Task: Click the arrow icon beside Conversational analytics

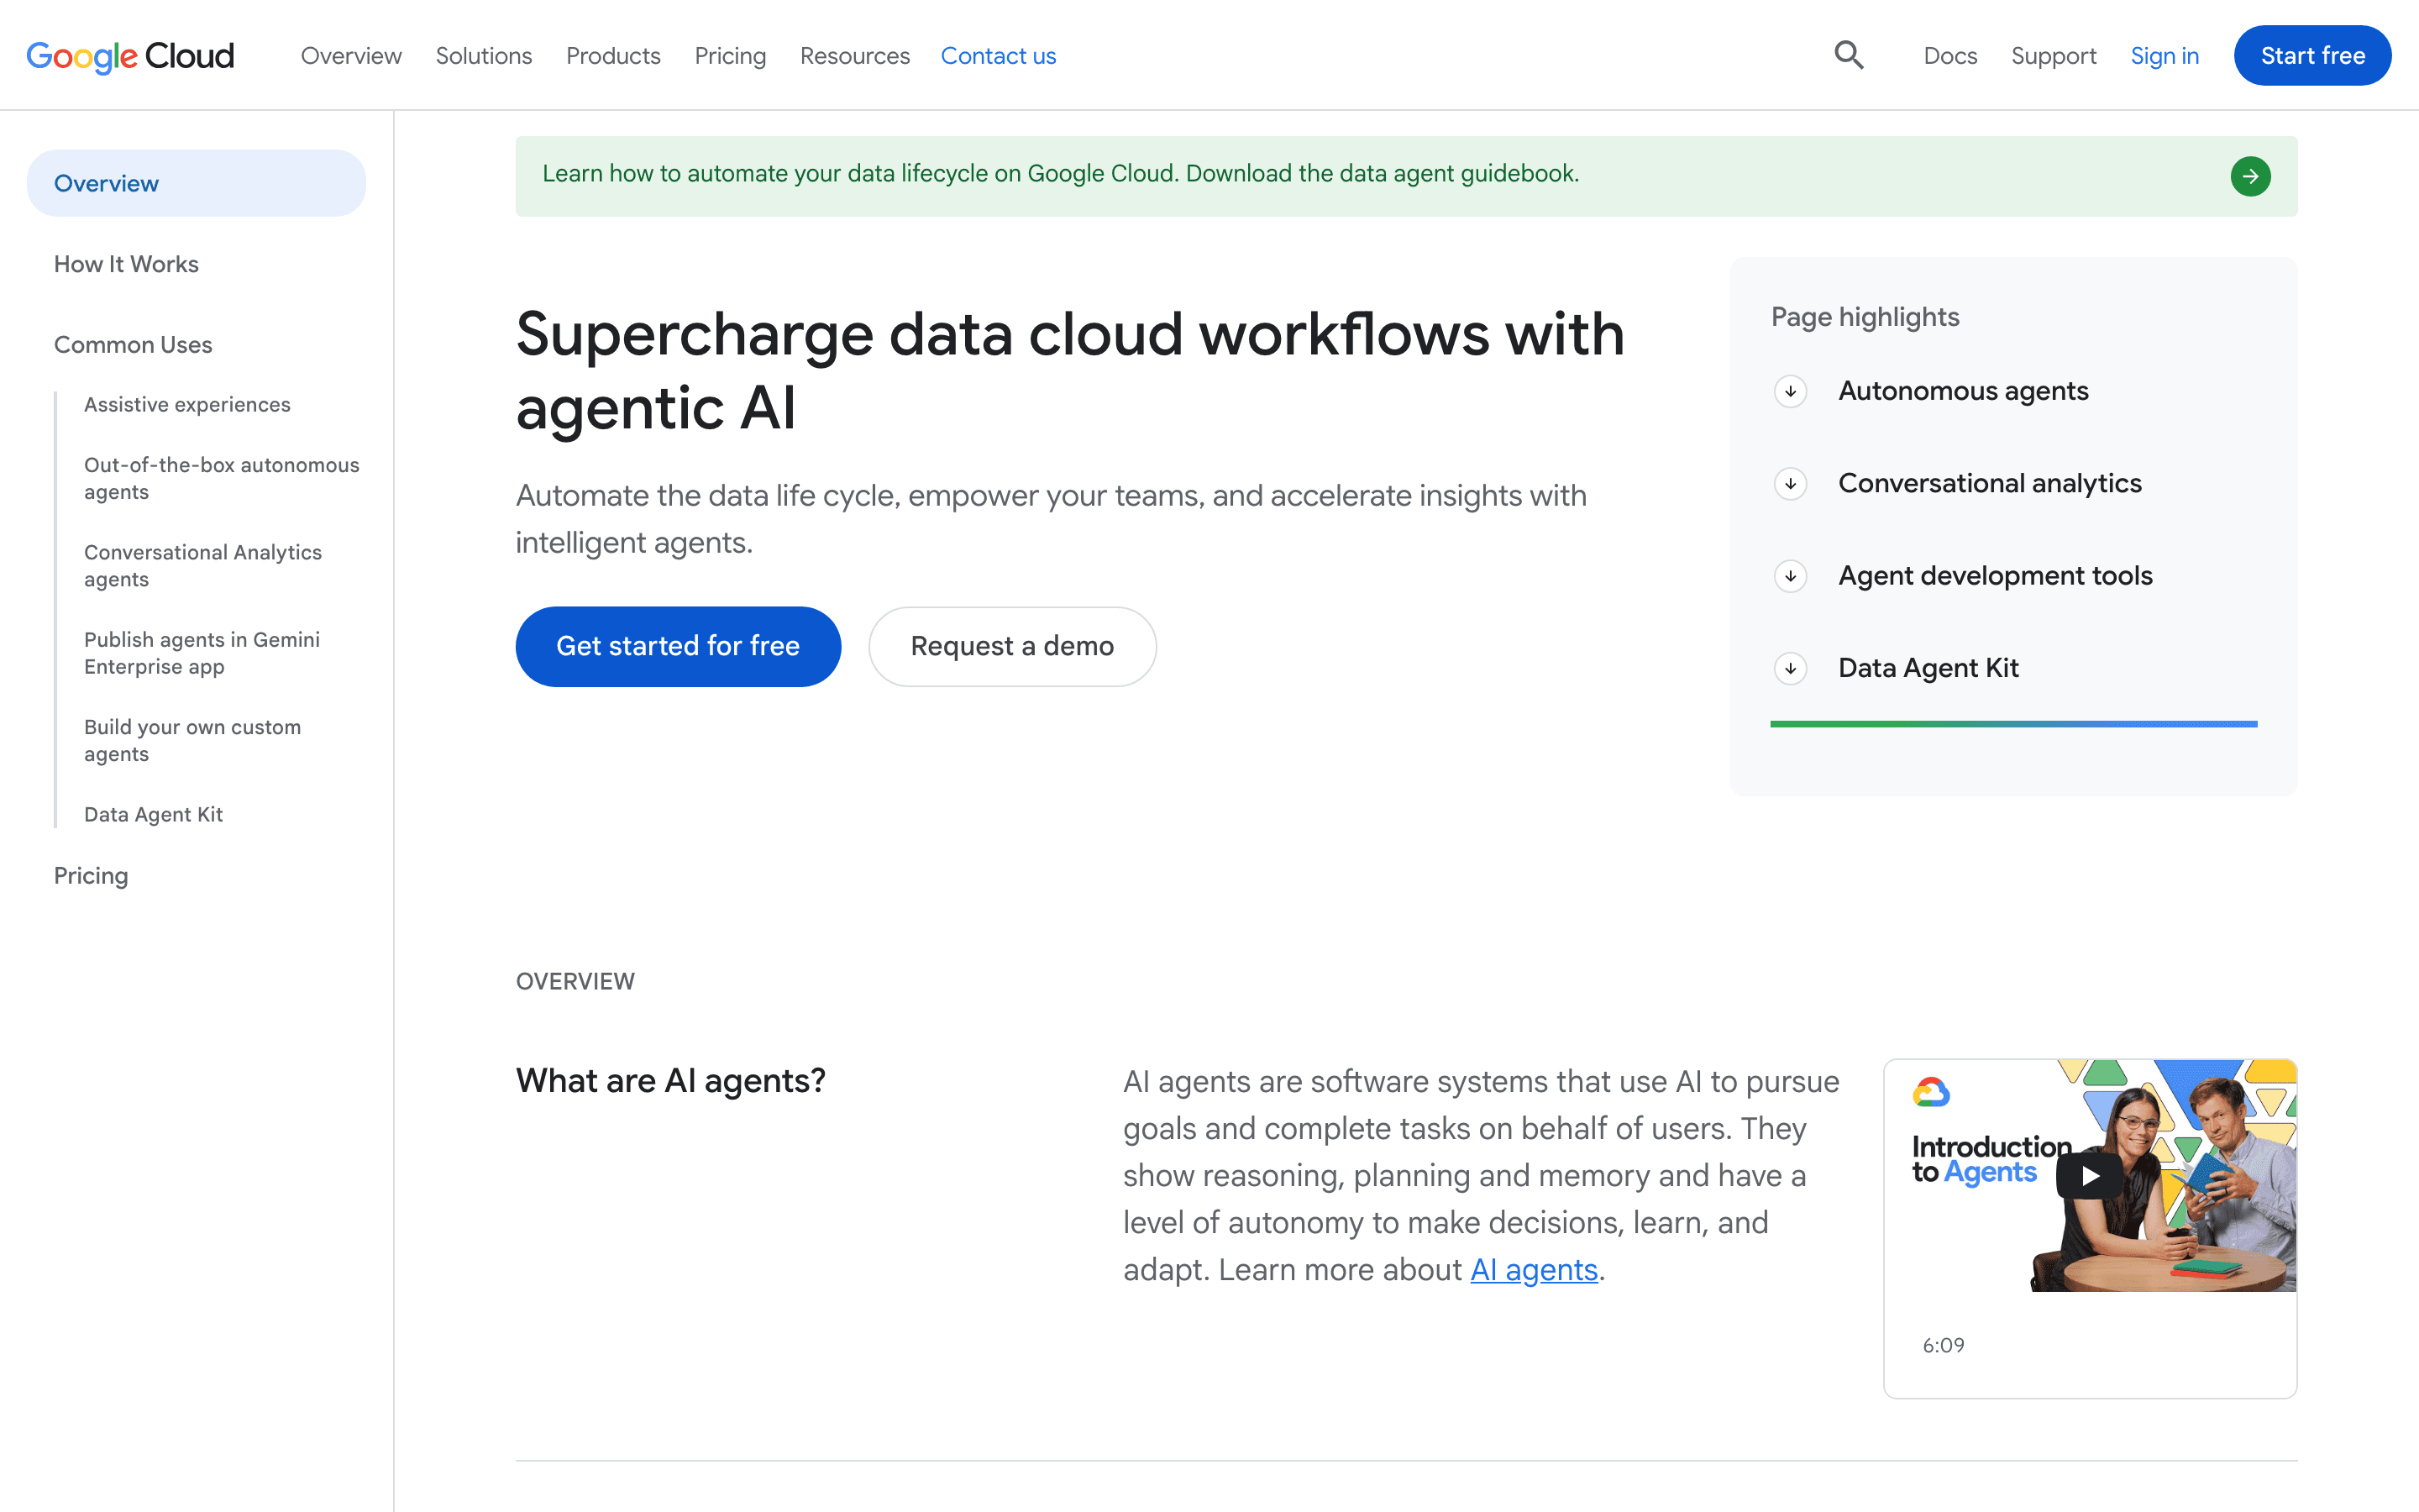Action: coord(1790,484)
